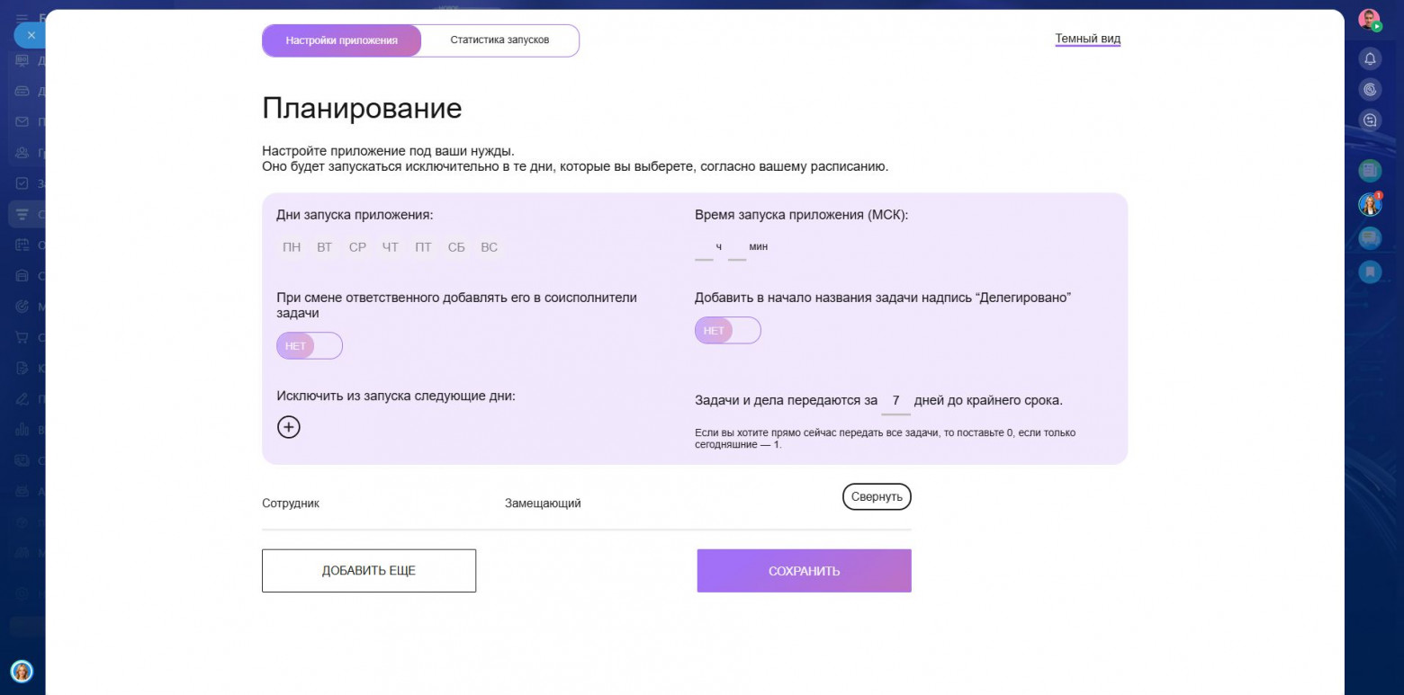Screen dimensions: 1404x695
Task: Click the woman avatar at bottom left
Action: (22, 671)
